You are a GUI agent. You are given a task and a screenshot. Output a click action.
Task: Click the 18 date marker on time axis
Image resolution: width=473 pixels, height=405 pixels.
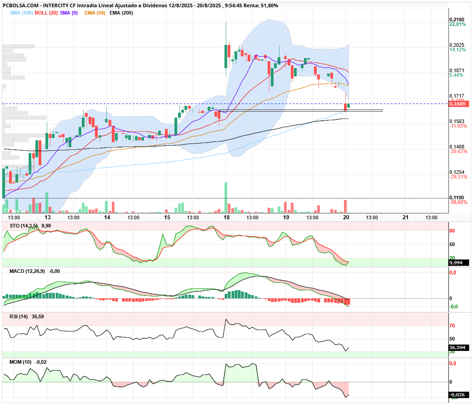coord(226,217)
